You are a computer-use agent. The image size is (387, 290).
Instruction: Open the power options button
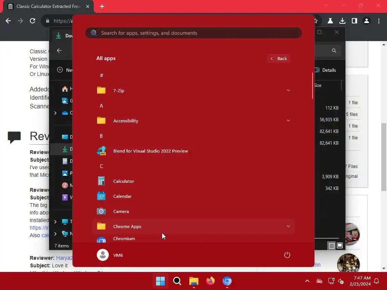point(287,255)
